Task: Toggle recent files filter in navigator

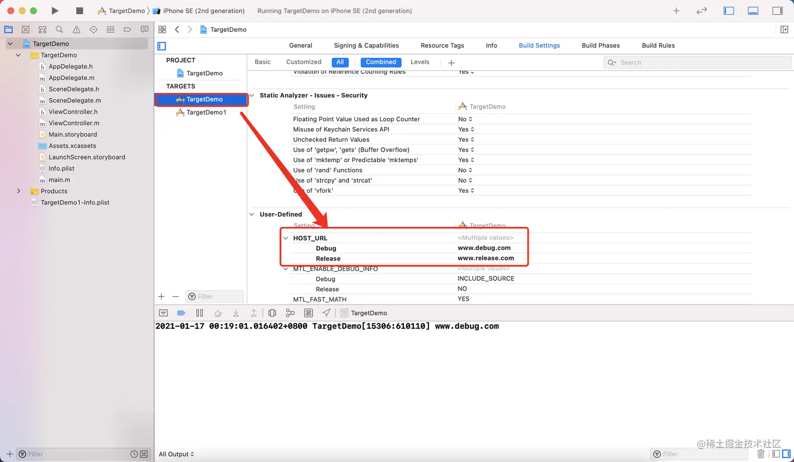Action: [x=134, y=454]
